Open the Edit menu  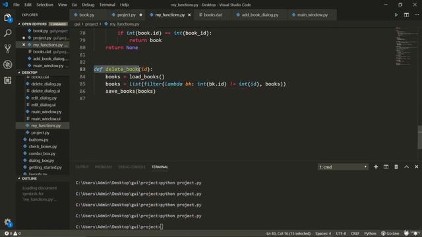(28, 5)
